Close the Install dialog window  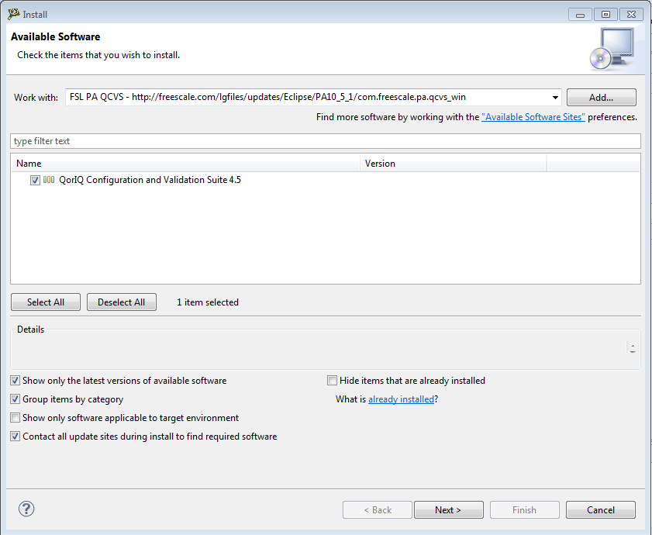click(631, 14)
